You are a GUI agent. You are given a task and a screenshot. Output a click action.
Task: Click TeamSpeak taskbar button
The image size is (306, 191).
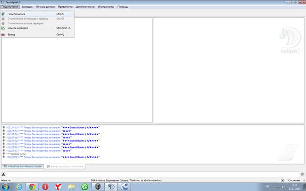(111, 187)
